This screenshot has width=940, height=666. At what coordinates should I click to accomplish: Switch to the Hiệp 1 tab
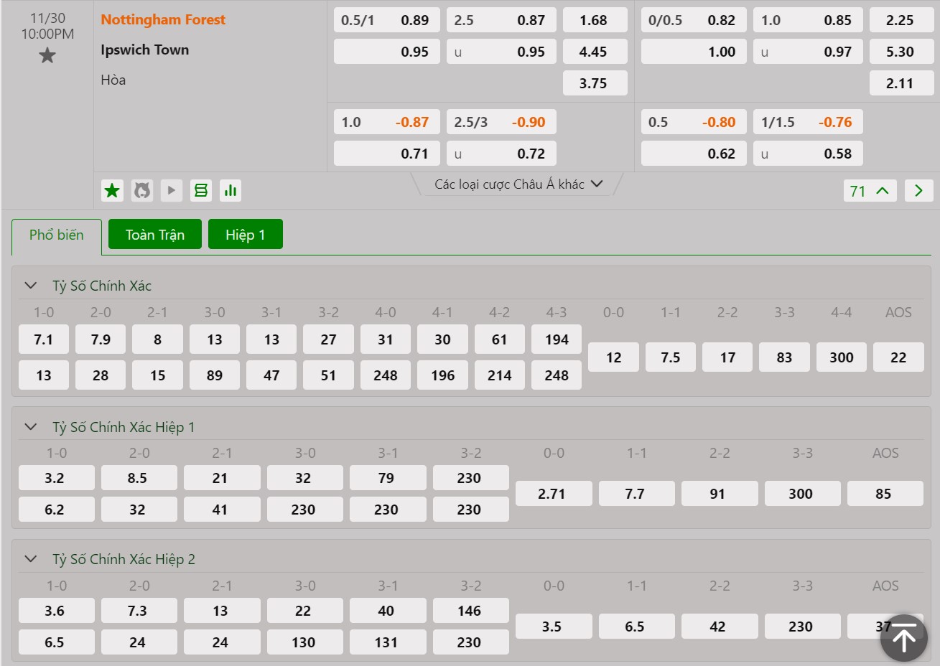(246, 235)
